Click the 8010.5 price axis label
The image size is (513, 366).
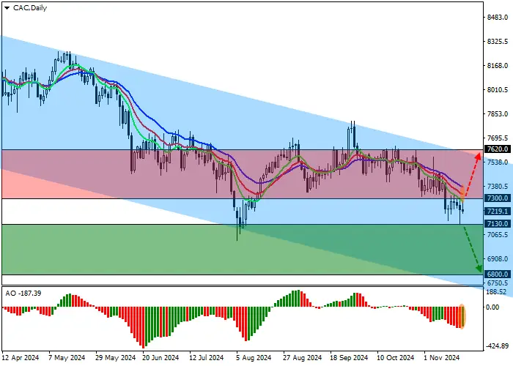498,90
